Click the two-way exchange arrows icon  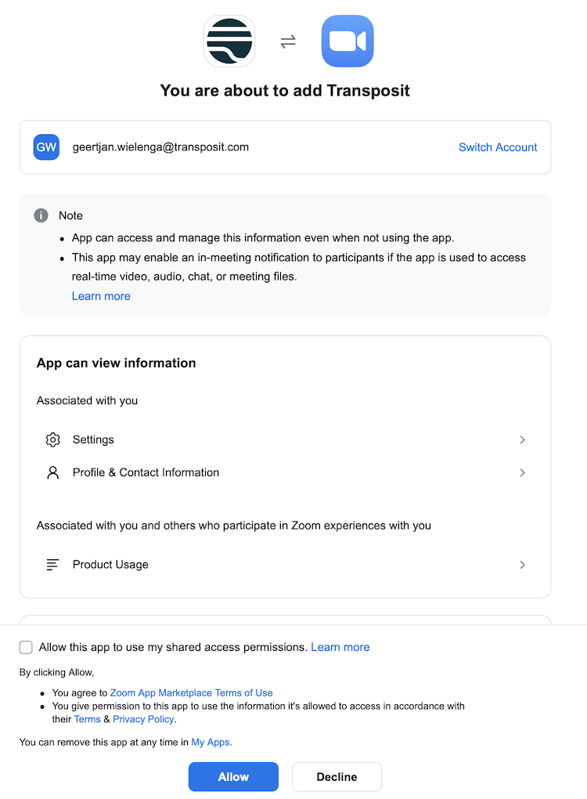[x=288, y=42]
